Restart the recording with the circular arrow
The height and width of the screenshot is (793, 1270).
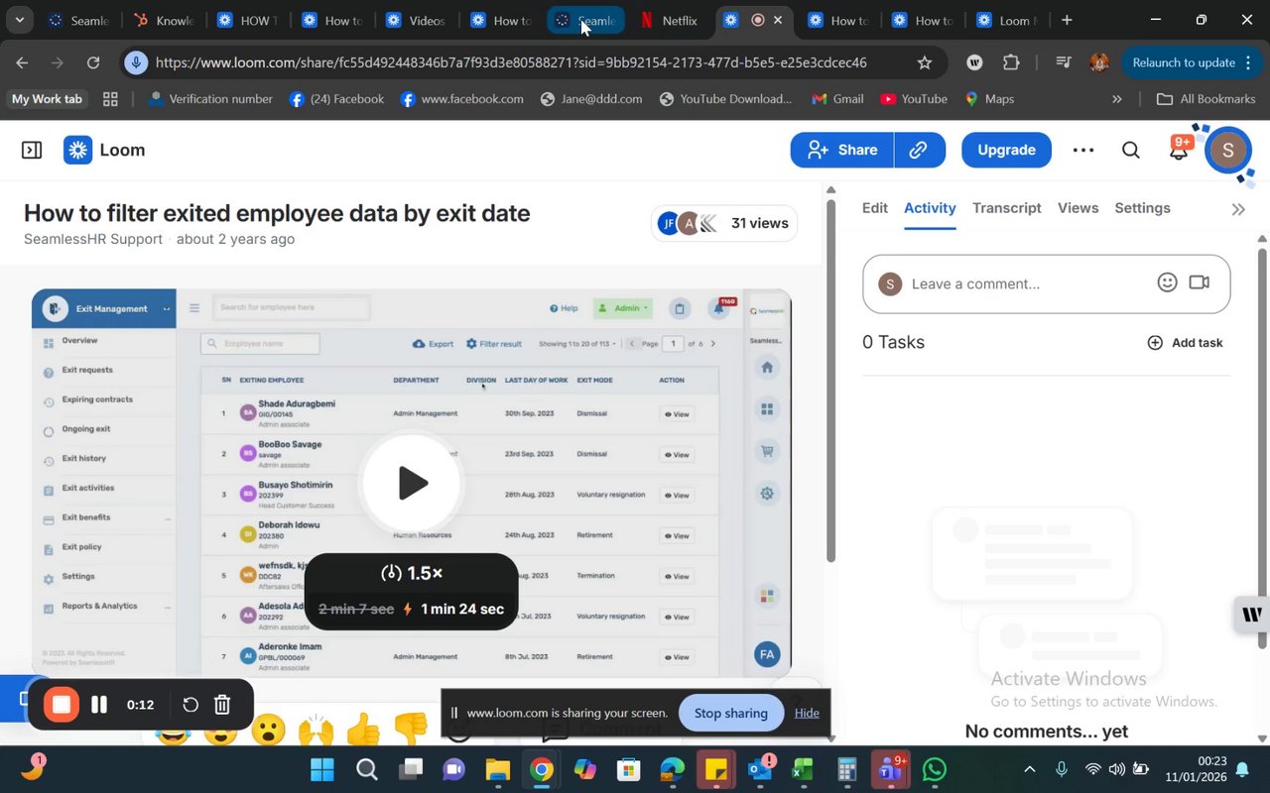point(190,705)
